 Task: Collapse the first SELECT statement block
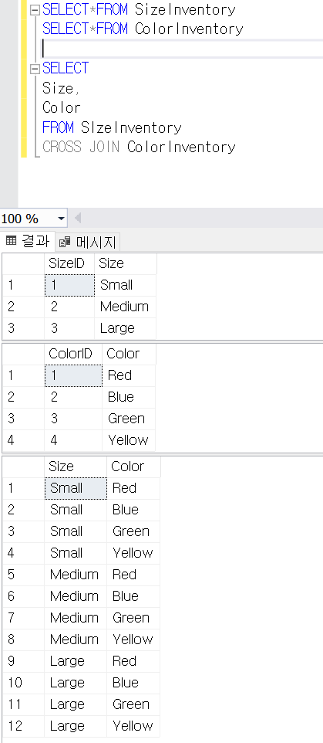click(35, 10)
